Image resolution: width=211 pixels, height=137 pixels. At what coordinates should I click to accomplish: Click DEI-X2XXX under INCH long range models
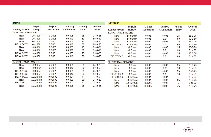point(21,53)
